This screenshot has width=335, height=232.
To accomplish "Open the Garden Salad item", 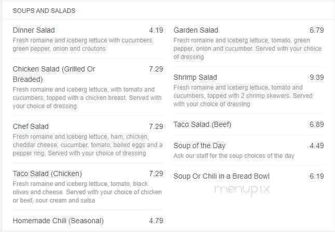I will click(196, 30).
